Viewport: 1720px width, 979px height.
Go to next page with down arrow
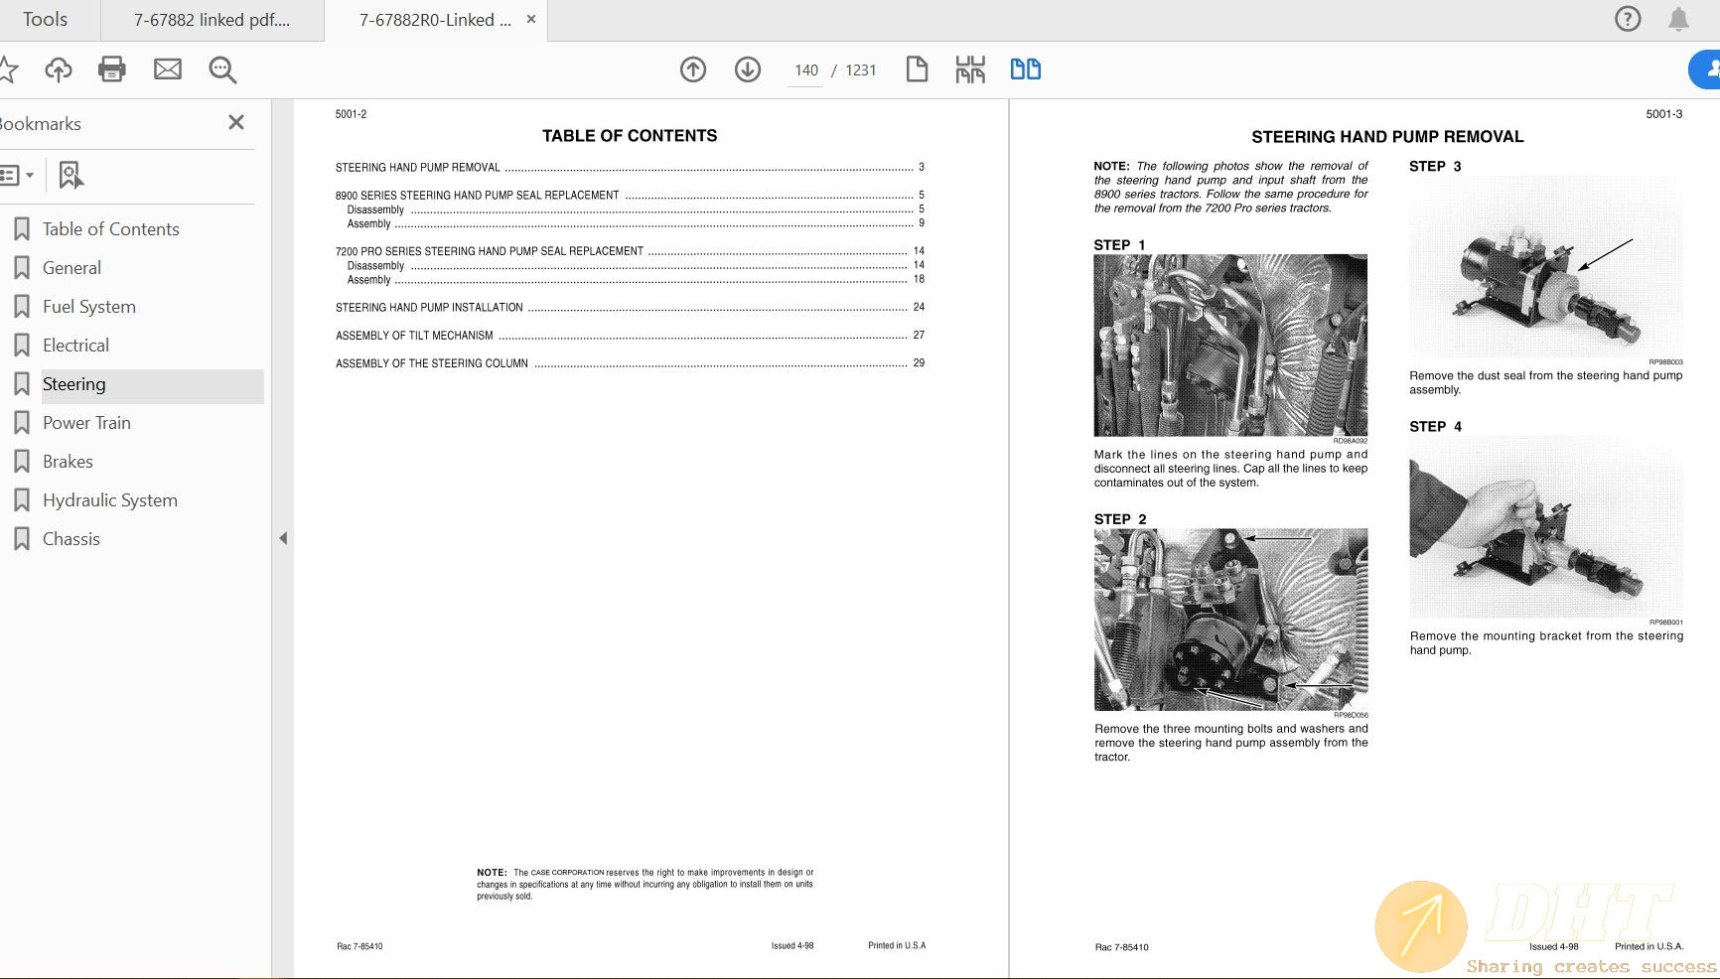[748, 70]
